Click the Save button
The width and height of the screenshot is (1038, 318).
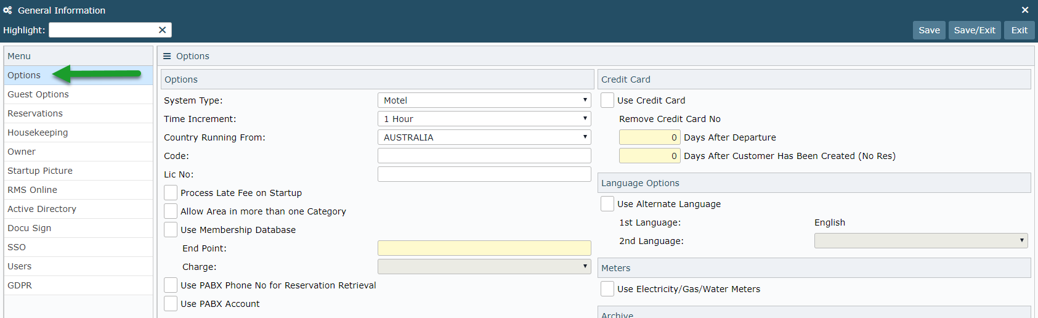click(928, 30)
